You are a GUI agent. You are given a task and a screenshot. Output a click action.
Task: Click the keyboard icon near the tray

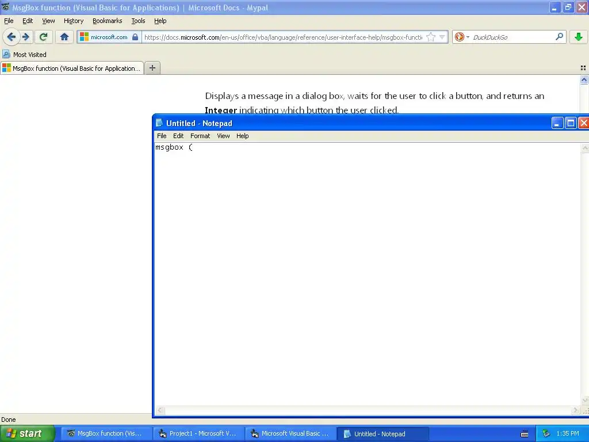click(525, 434)
